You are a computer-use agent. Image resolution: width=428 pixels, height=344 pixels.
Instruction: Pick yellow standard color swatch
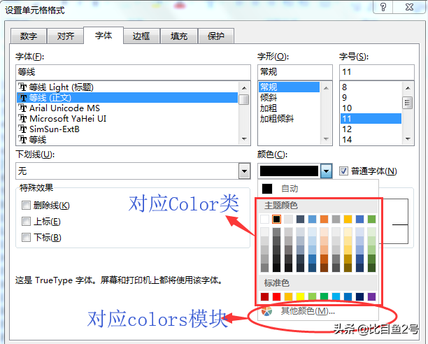(300, 296)
